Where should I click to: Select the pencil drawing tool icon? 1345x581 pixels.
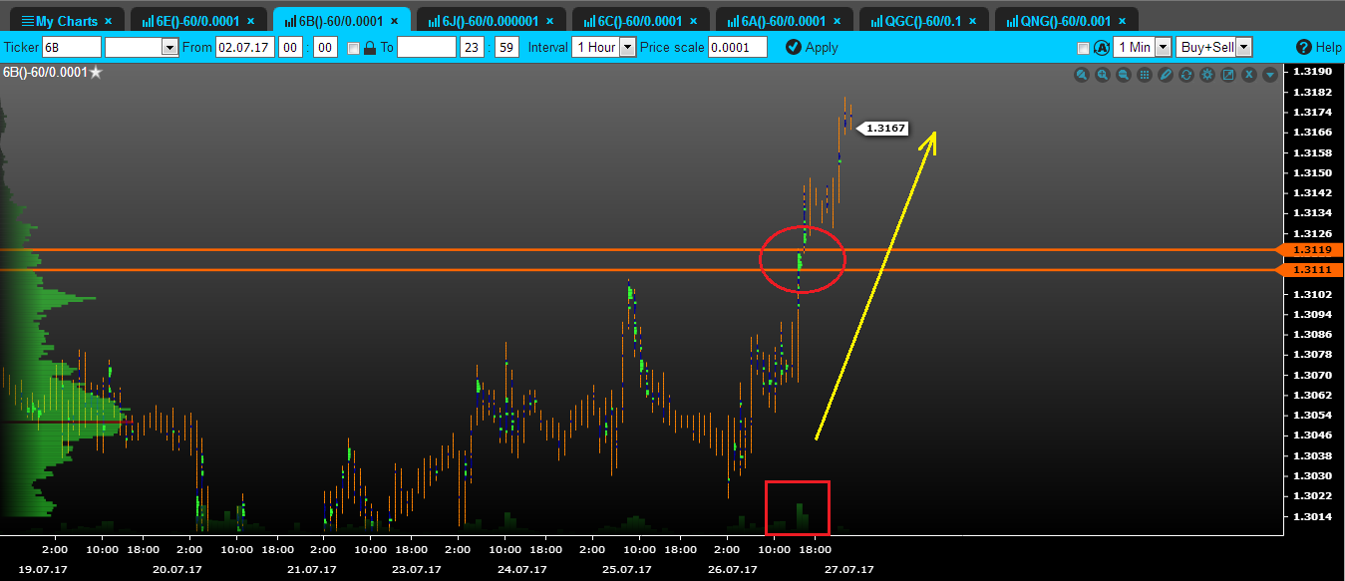(1166, 75)
